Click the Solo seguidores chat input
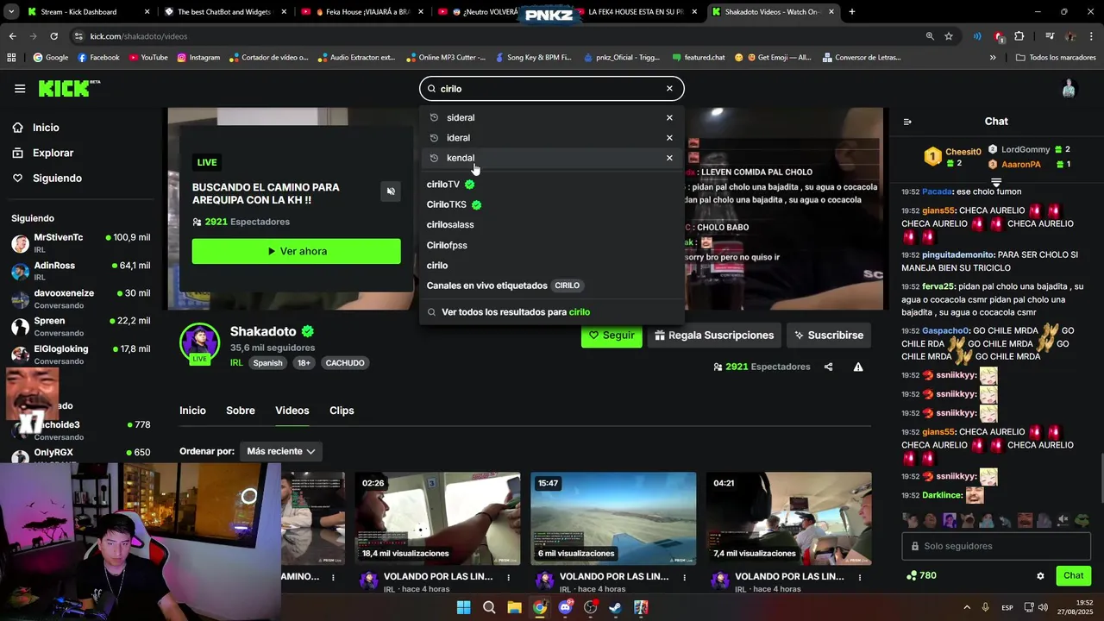Screen dimensions: 1104x621 (996, 546)
